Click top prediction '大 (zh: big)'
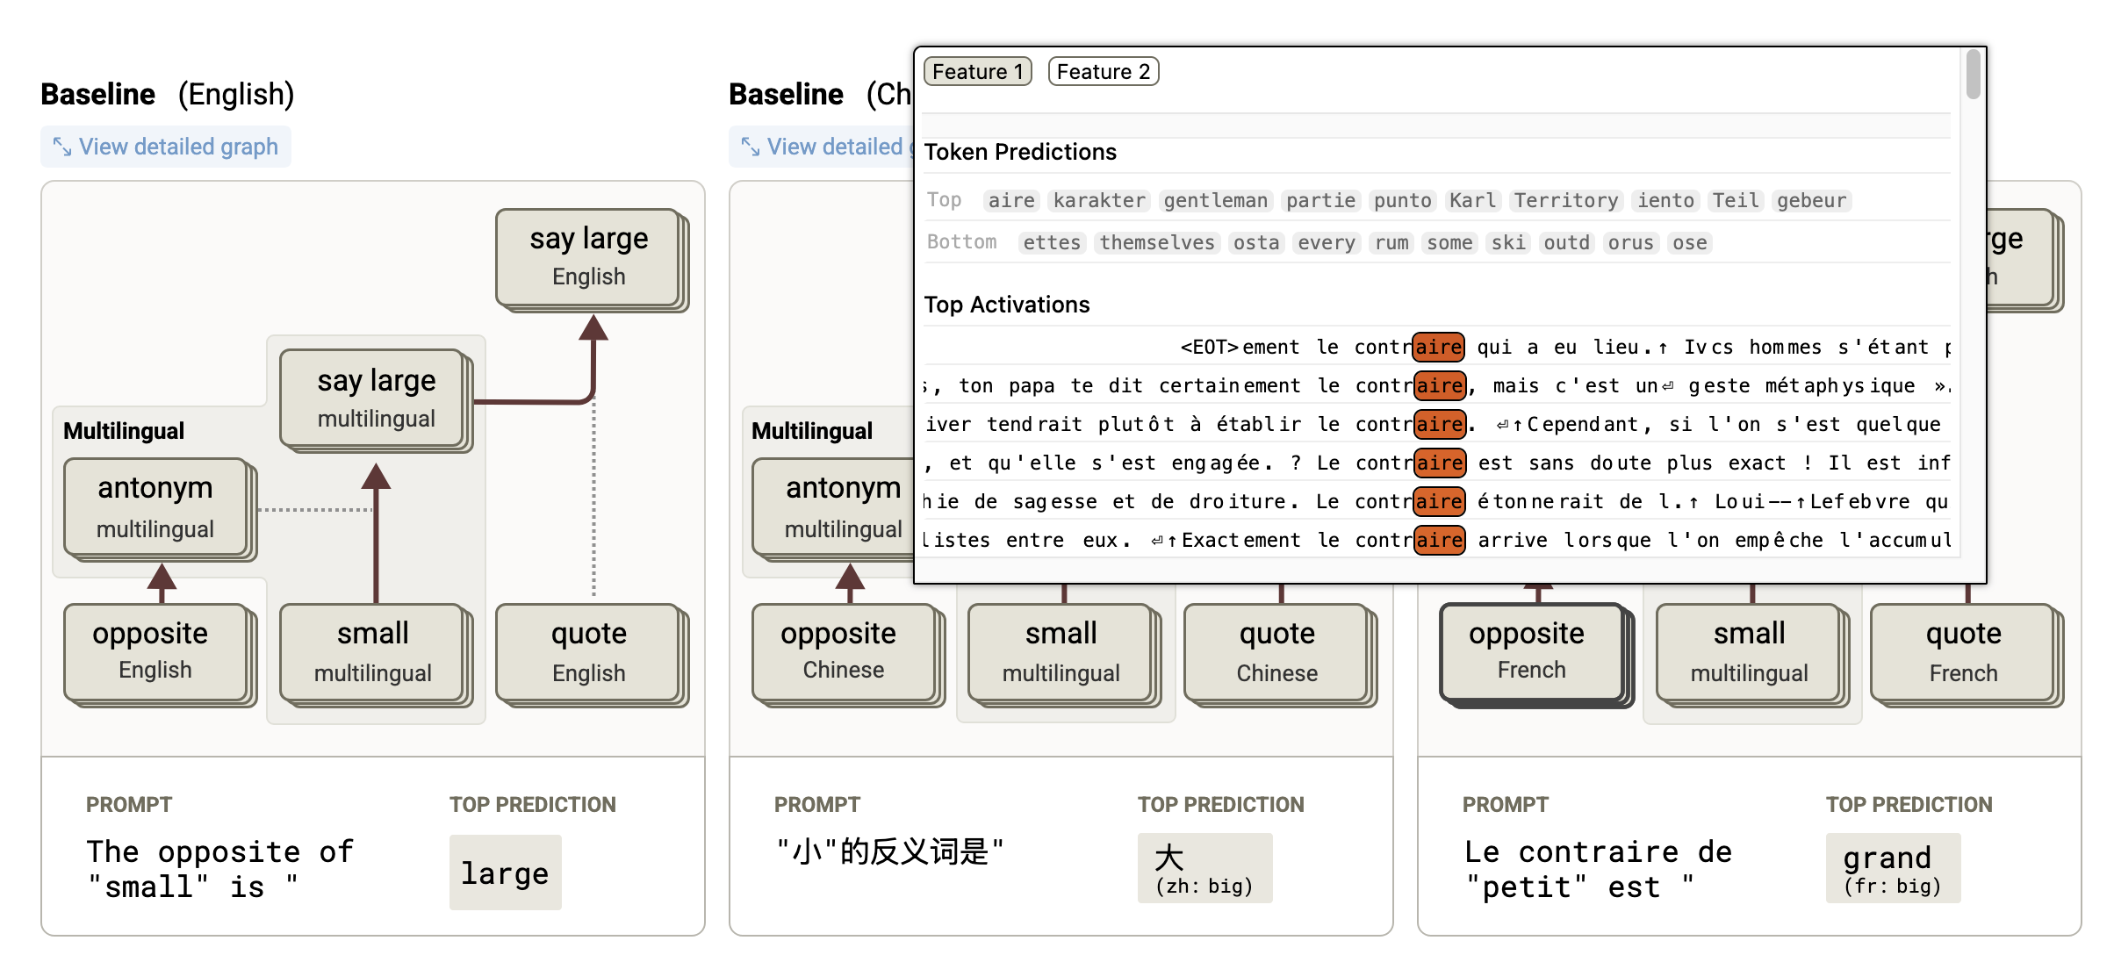This screenshot has height=955, width=2114. (x=1204, y=868)
